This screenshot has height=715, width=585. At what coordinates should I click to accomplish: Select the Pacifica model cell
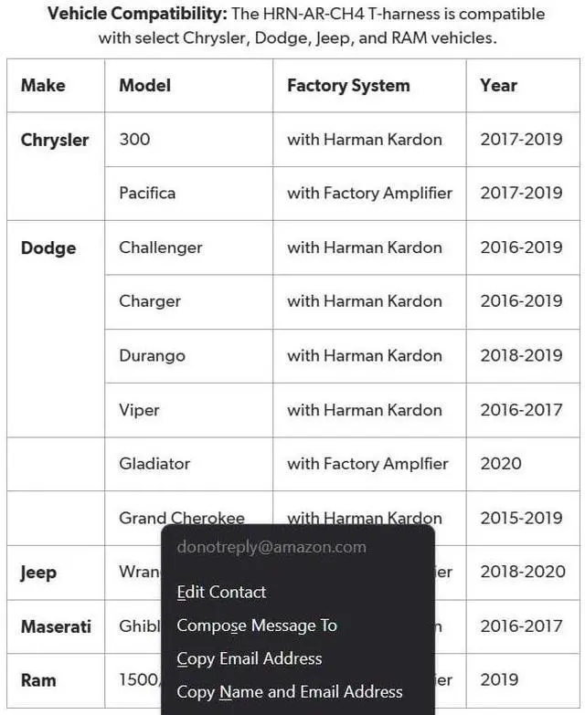click(147, 193)
